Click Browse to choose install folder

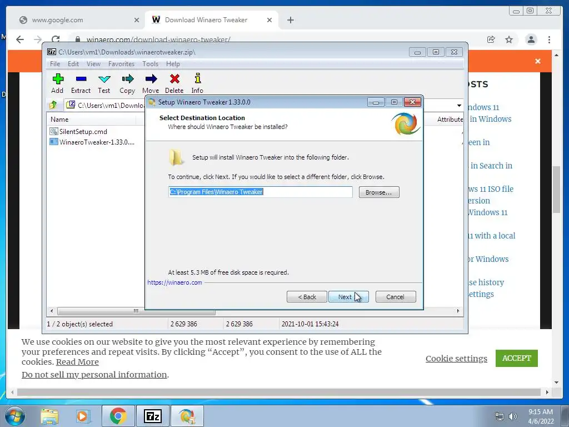click(x=379, y=192)
